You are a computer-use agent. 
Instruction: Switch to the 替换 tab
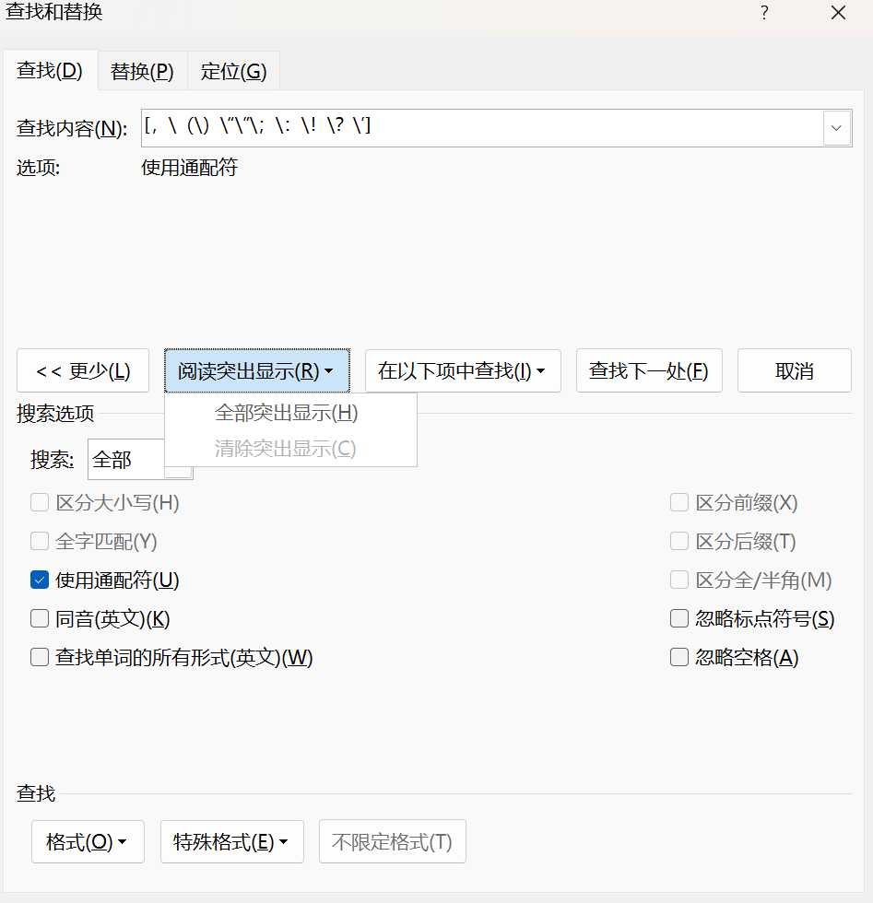[141, 70]
